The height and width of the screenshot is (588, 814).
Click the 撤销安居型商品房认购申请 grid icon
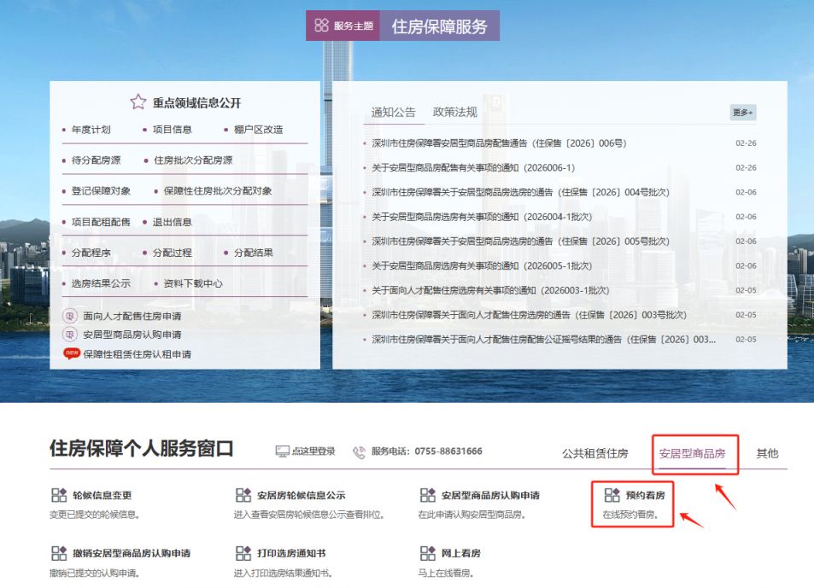click(x=59, y=553)
